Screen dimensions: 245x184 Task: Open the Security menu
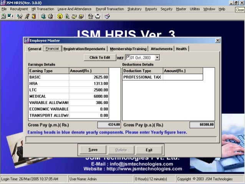(166, 9)
